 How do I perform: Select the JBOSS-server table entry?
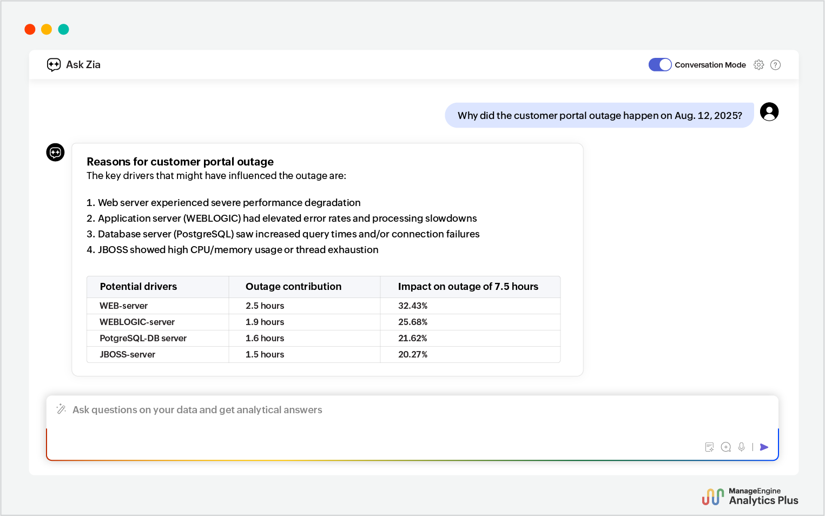click(127, 354)
